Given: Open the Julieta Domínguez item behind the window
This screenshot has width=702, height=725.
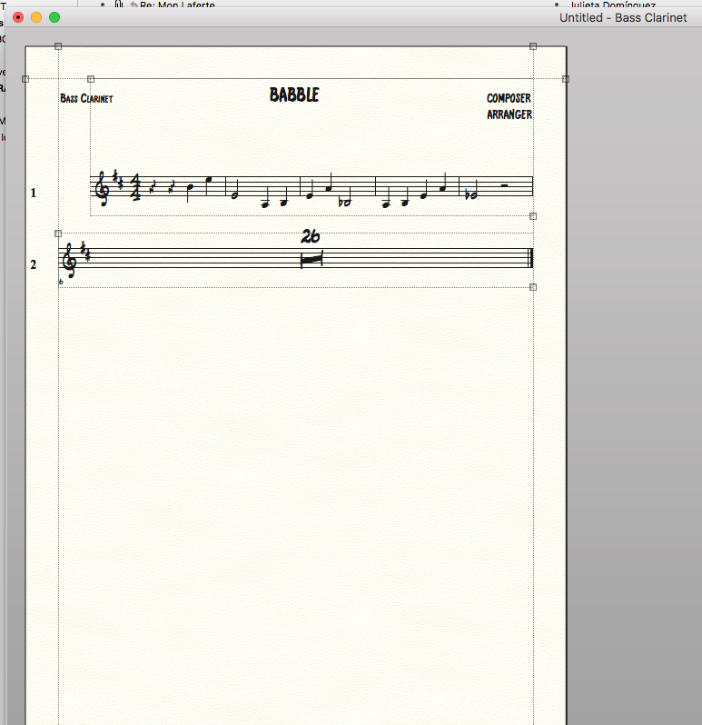Looking at the screenshot, I should coord(615,5).
